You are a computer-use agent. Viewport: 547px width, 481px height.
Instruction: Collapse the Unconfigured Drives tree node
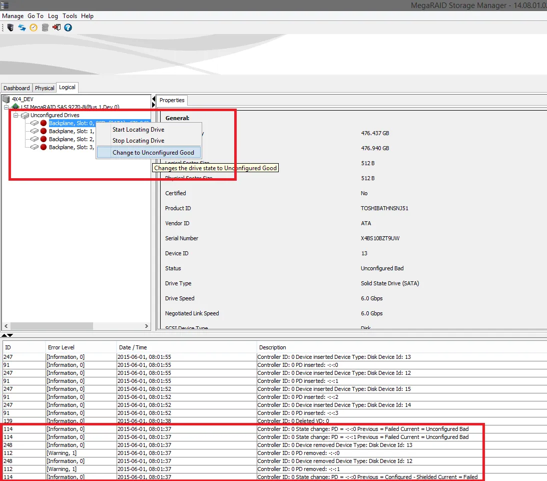point(16,115)
